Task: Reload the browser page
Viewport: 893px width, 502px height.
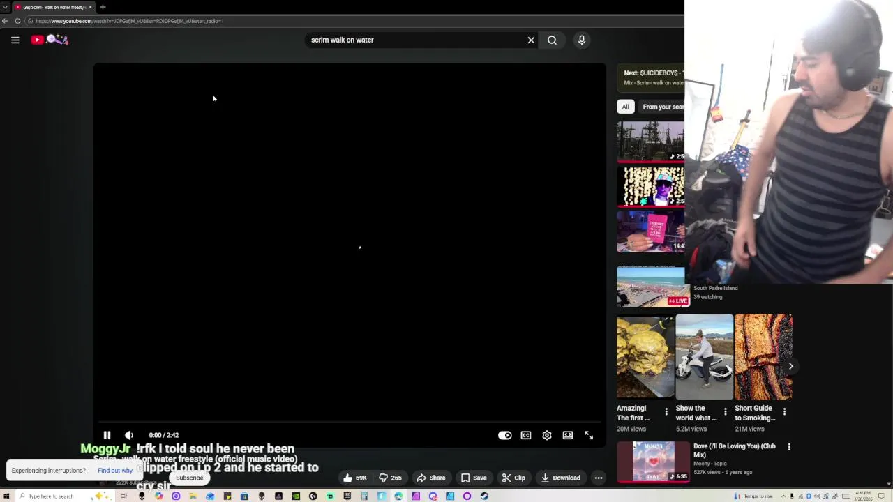Action: 17,21
